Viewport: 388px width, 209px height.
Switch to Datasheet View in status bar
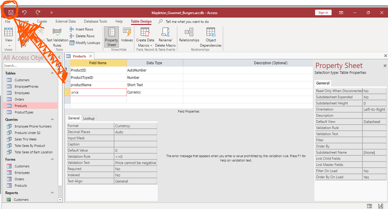tap(369, 206)
